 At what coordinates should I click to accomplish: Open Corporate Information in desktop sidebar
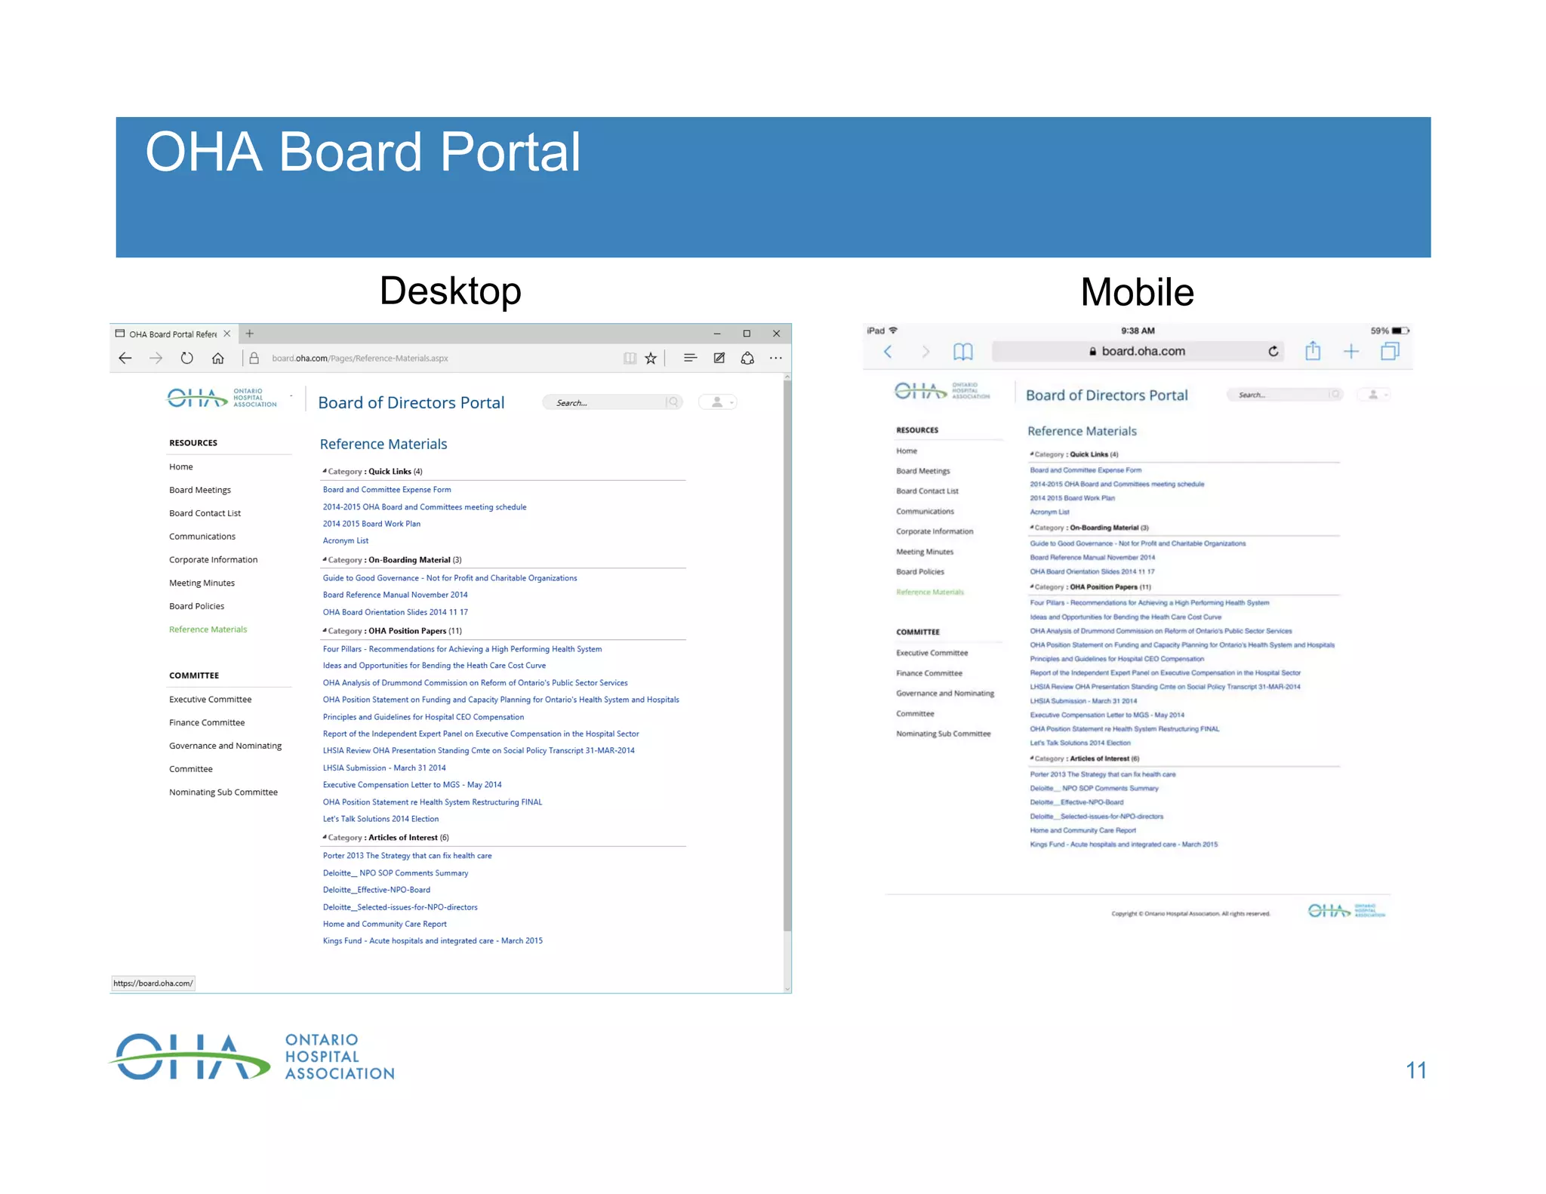(214, 560)
